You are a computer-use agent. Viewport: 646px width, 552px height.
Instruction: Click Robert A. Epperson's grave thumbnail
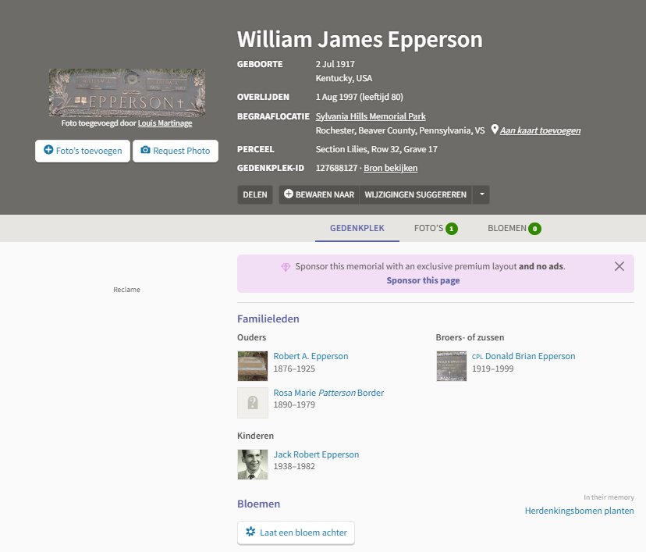252,365
